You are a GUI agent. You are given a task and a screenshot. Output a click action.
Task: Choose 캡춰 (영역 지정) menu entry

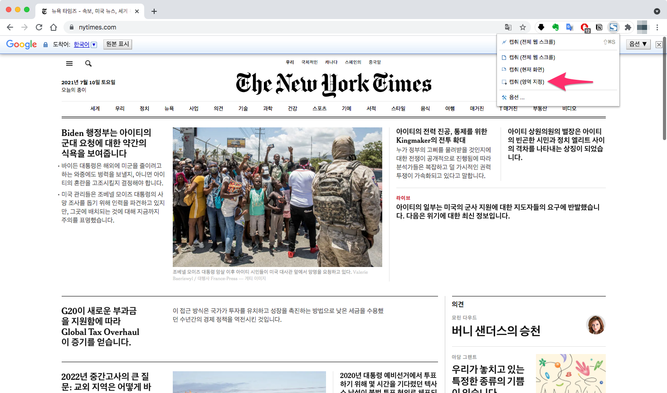click(558, 82)
